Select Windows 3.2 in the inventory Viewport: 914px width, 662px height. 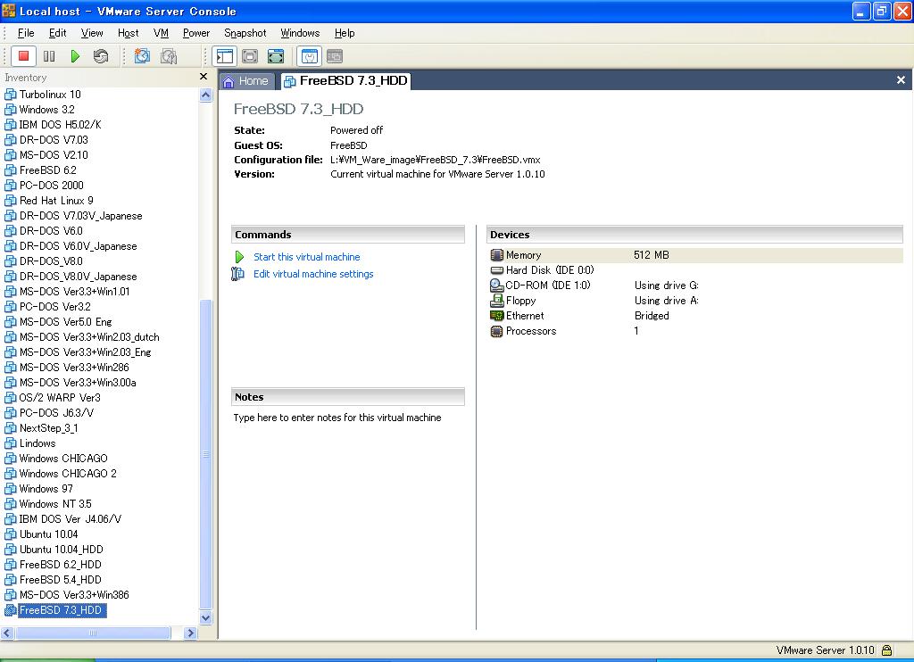click(x=46, y=110)
